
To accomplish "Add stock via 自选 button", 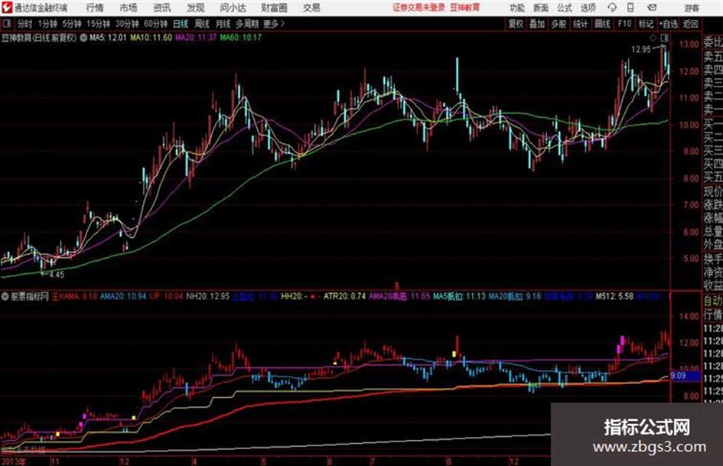I will 669,24.
